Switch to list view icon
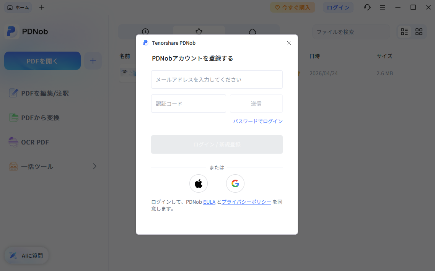The image size is (435, 271). [404, 32]
